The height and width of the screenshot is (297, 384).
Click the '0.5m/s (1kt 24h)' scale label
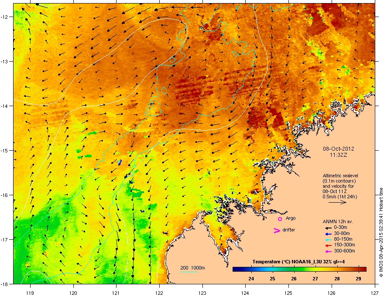339,197
